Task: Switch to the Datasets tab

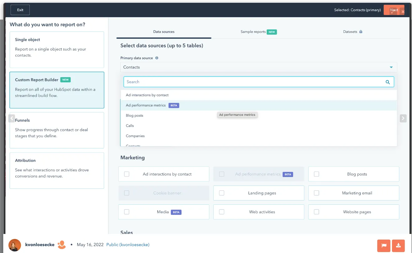Action: click(350, 31)
